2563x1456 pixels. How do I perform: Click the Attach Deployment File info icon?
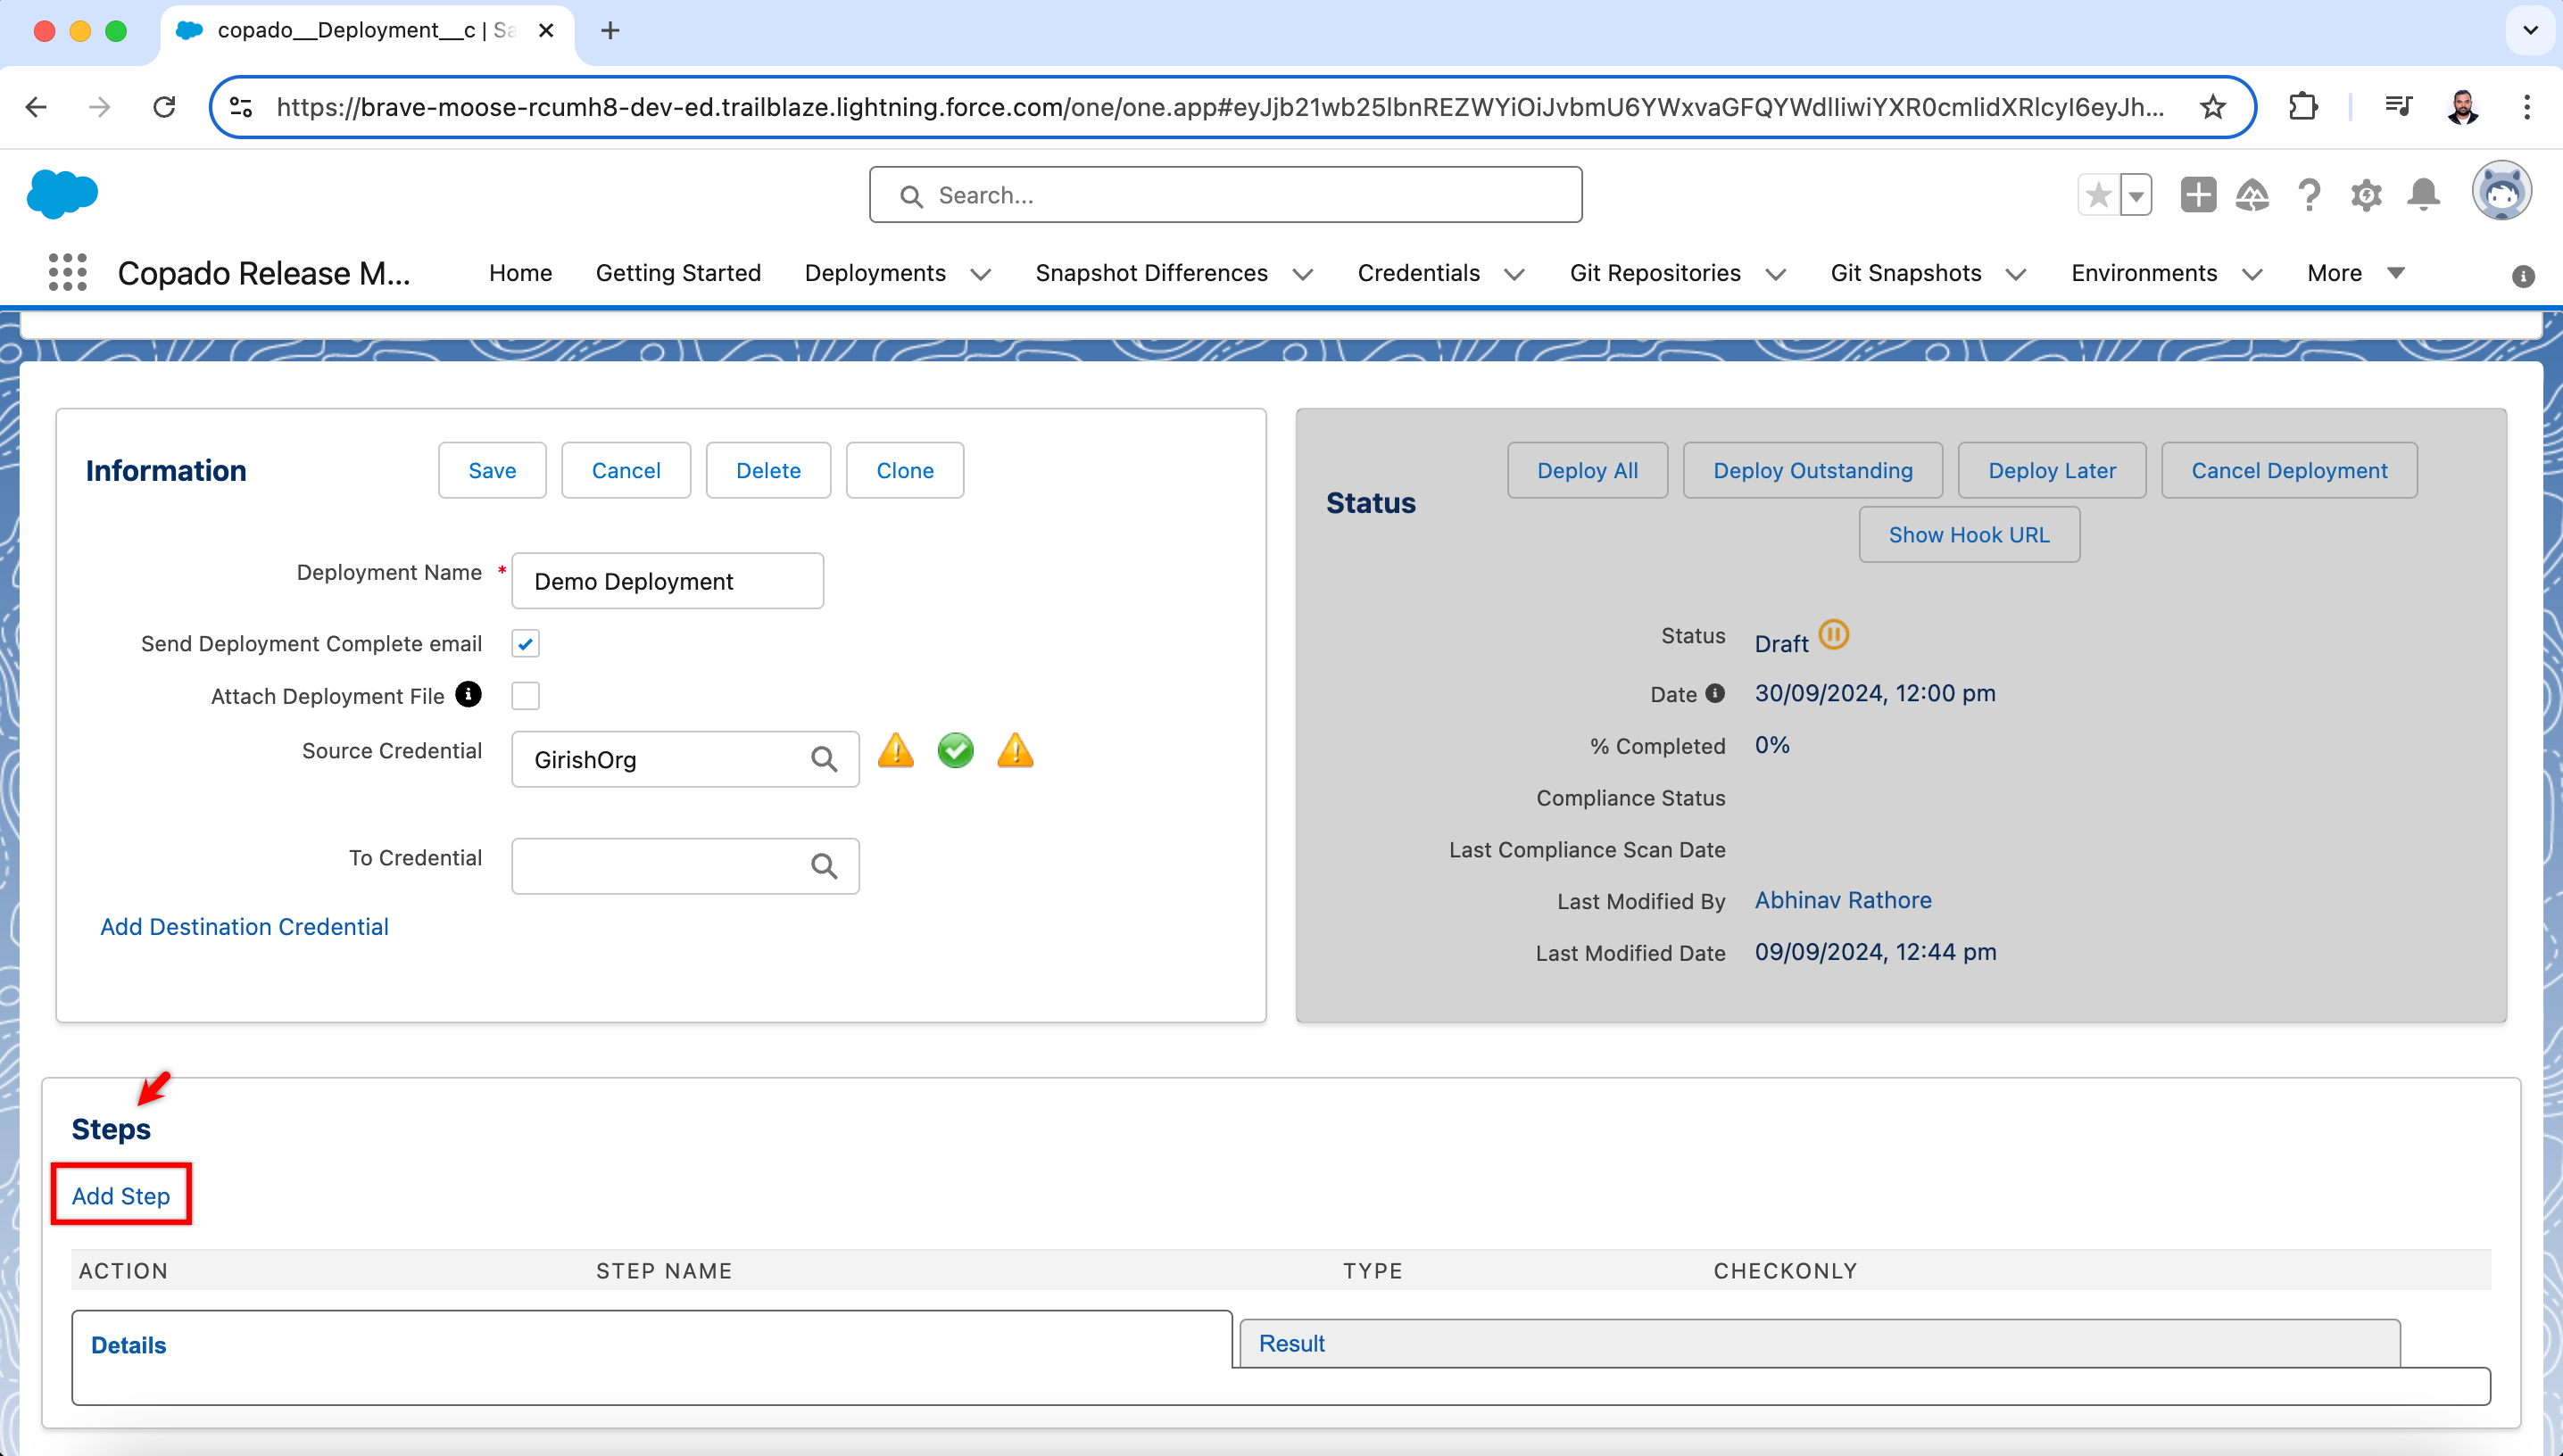point(468,694)
